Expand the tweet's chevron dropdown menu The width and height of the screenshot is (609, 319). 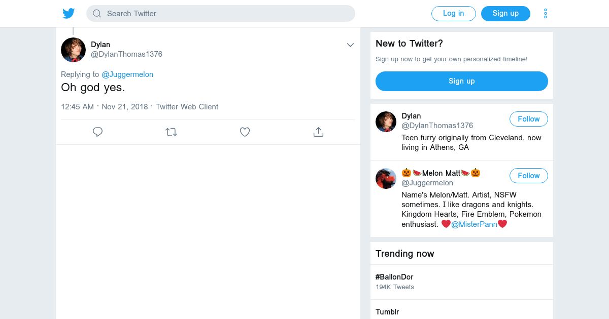point(350,45)
